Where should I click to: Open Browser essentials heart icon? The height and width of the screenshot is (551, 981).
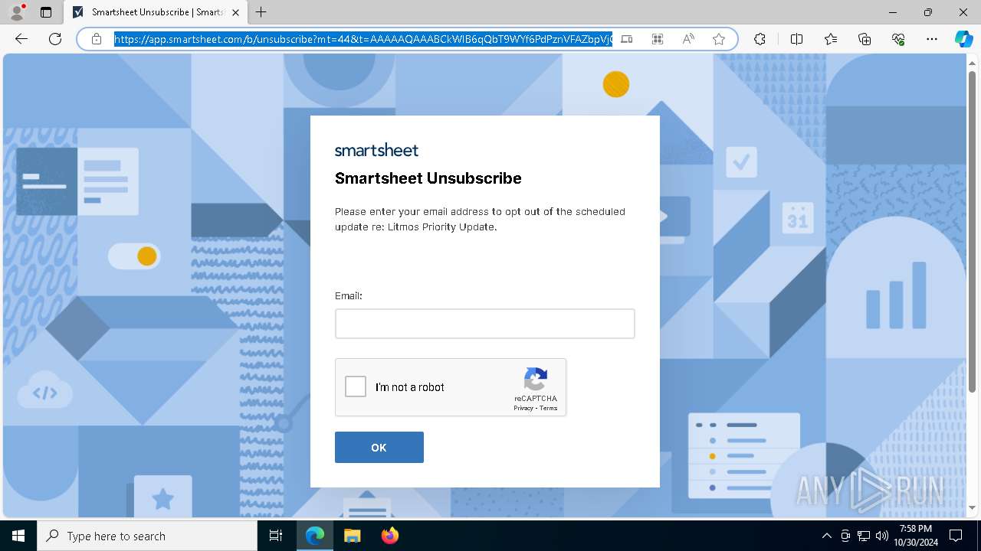pyautogui.click(x=898, y=39)
